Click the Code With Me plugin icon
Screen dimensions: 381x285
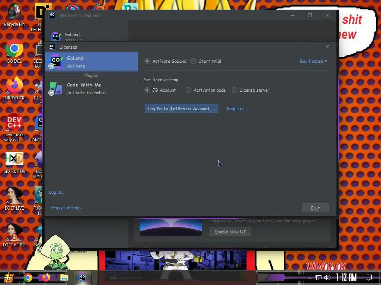(56, 88)
